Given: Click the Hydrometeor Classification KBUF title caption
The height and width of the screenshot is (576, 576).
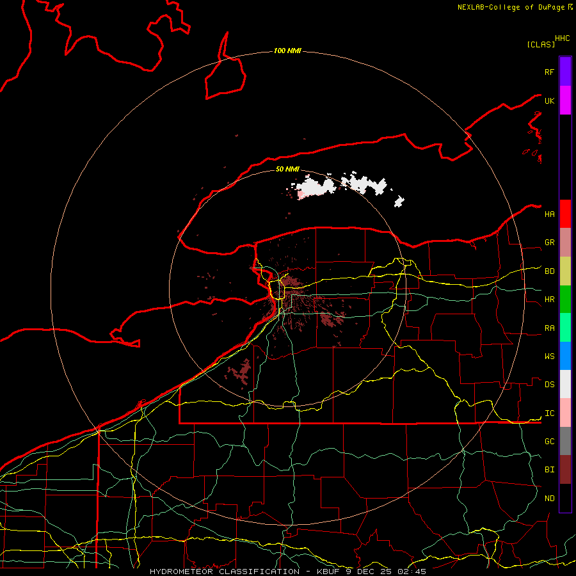Looking at the screenshot, I should [x=287, y=572].
